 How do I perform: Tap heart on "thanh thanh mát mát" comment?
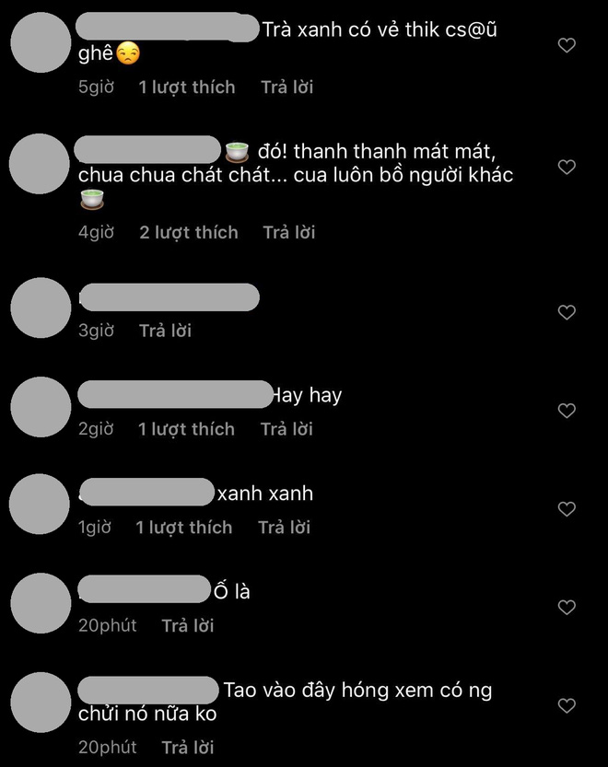tap(567, 168)
